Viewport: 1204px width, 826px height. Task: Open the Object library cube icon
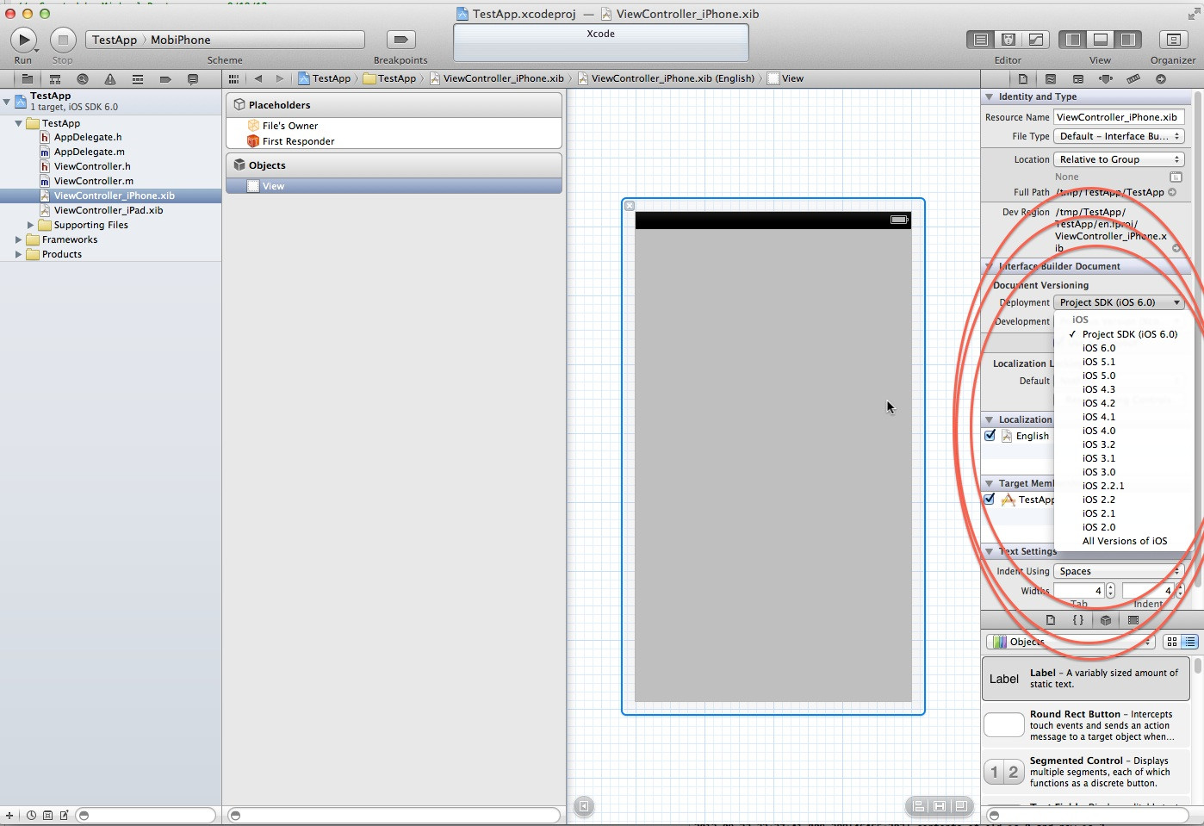coord(1106,620)
